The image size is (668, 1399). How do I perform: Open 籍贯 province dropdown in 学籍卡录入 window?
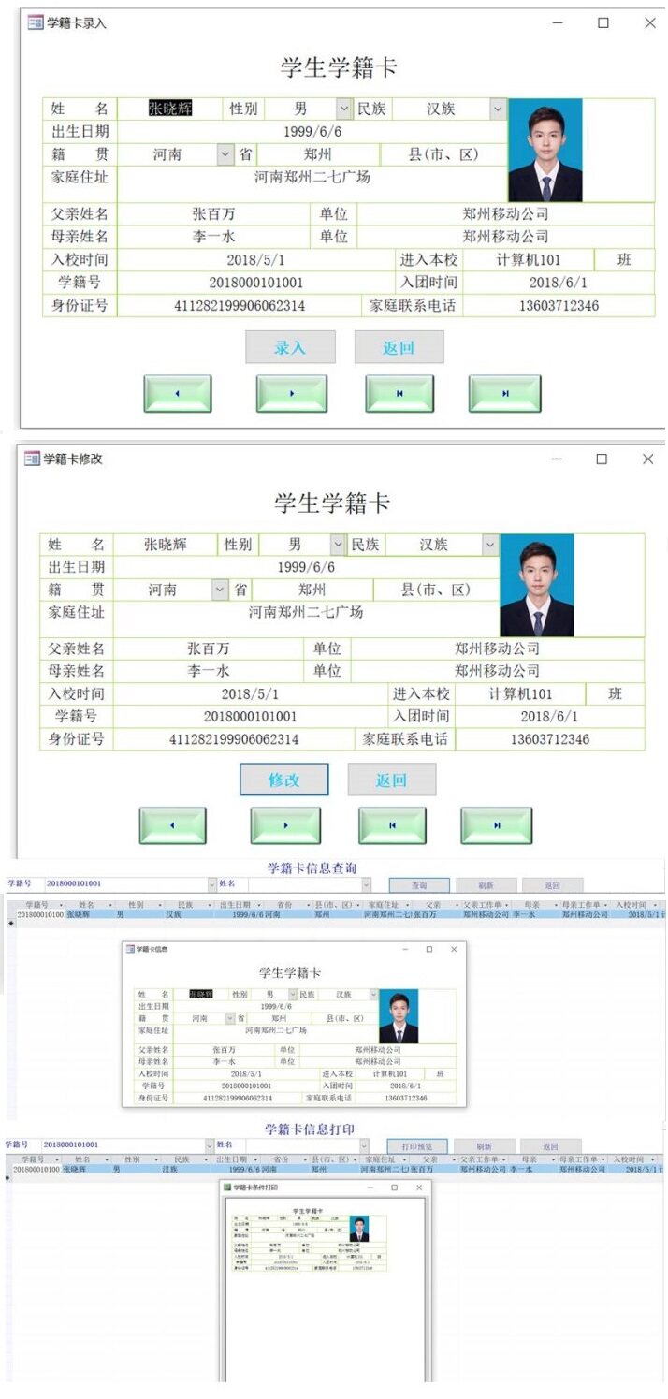[x=225, y=154]
